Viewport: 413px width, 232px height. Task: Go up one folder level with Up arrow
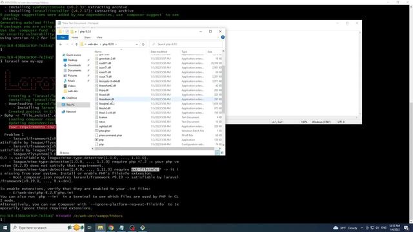point(76,44)
